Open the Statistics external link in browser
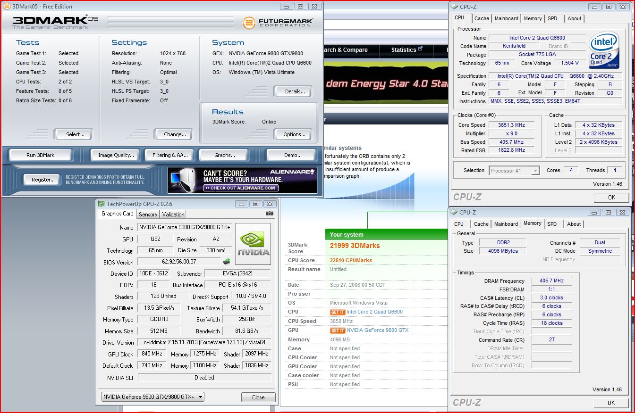This screenshot has height=413, width=635. [x=406, y=50]
